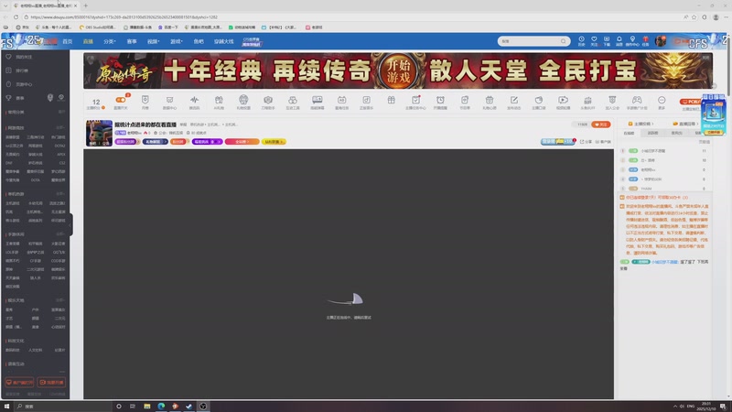Click the blue promo card at top right
This screenshot has height=412, width=732.
click(714, 114)
